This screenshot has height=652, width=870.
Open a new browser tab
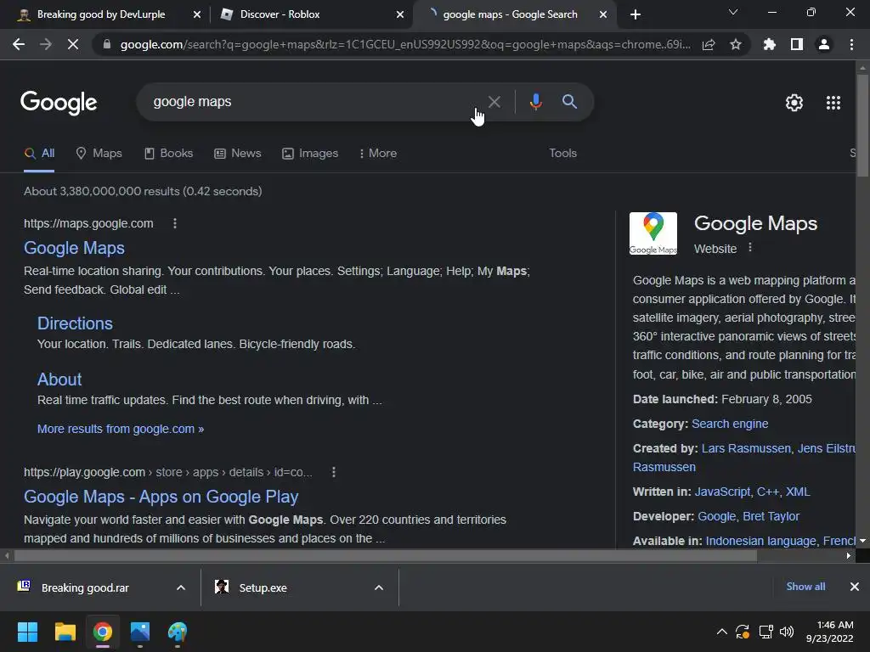(x=636, y=14)
